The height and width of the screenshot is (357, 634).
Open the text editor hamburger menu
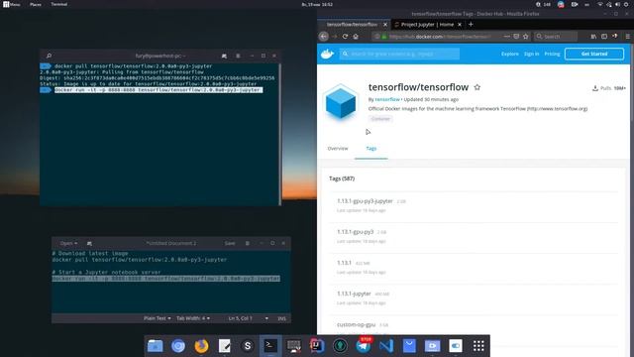click(247, 243)
